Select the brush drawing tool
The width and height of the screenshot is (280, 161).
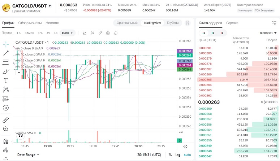coord(6,71)
